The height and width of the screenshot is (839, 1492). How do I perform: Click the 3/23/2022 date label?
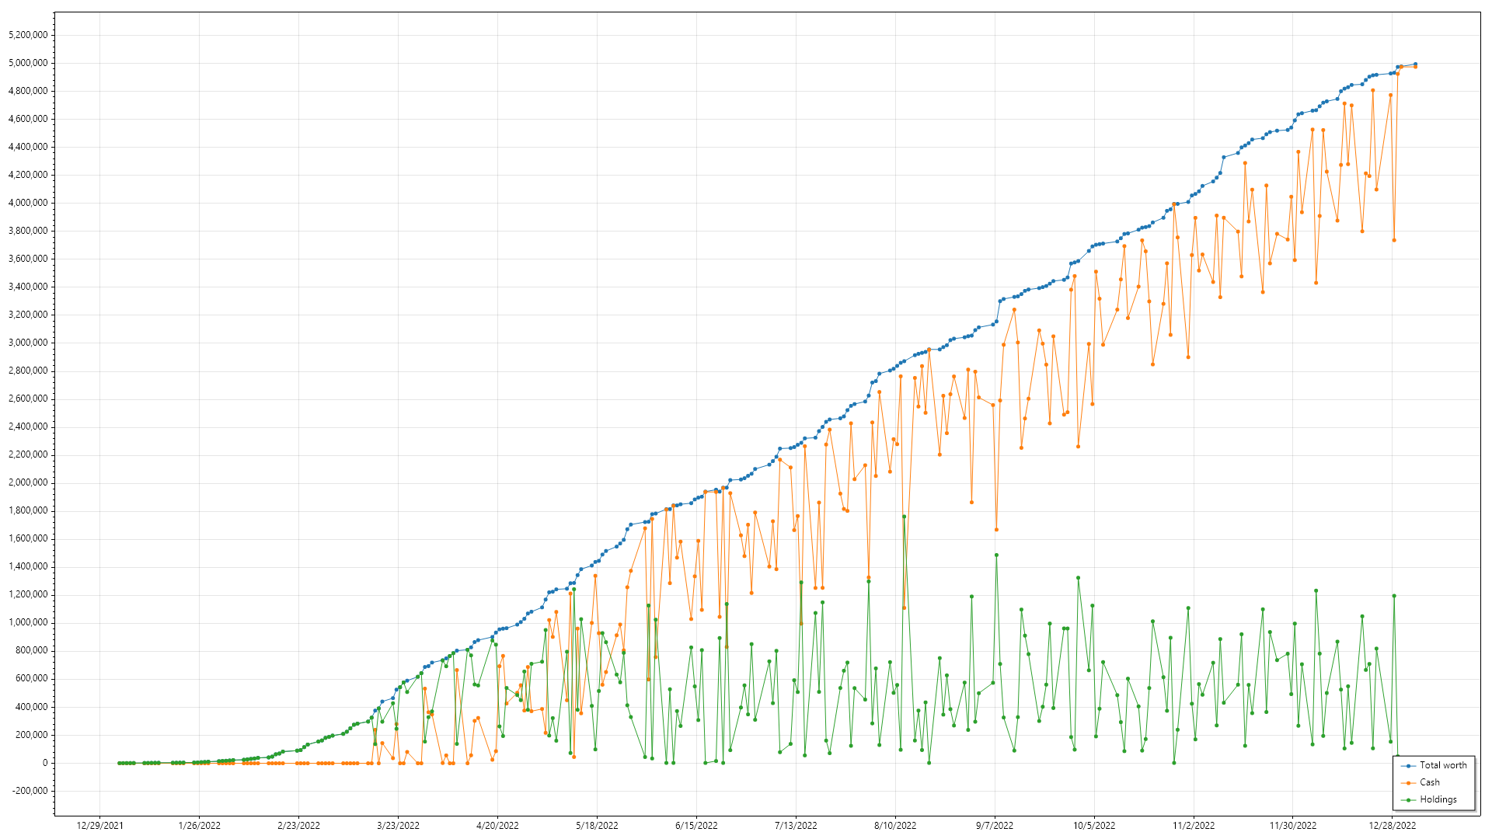click(399, 826)
